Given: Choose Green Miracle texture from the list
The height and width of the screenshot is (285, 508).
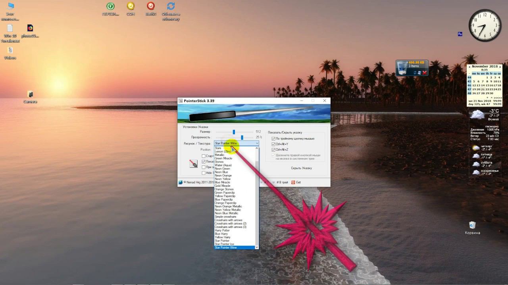Looking at the screenshot, I should tap(235, 158).
